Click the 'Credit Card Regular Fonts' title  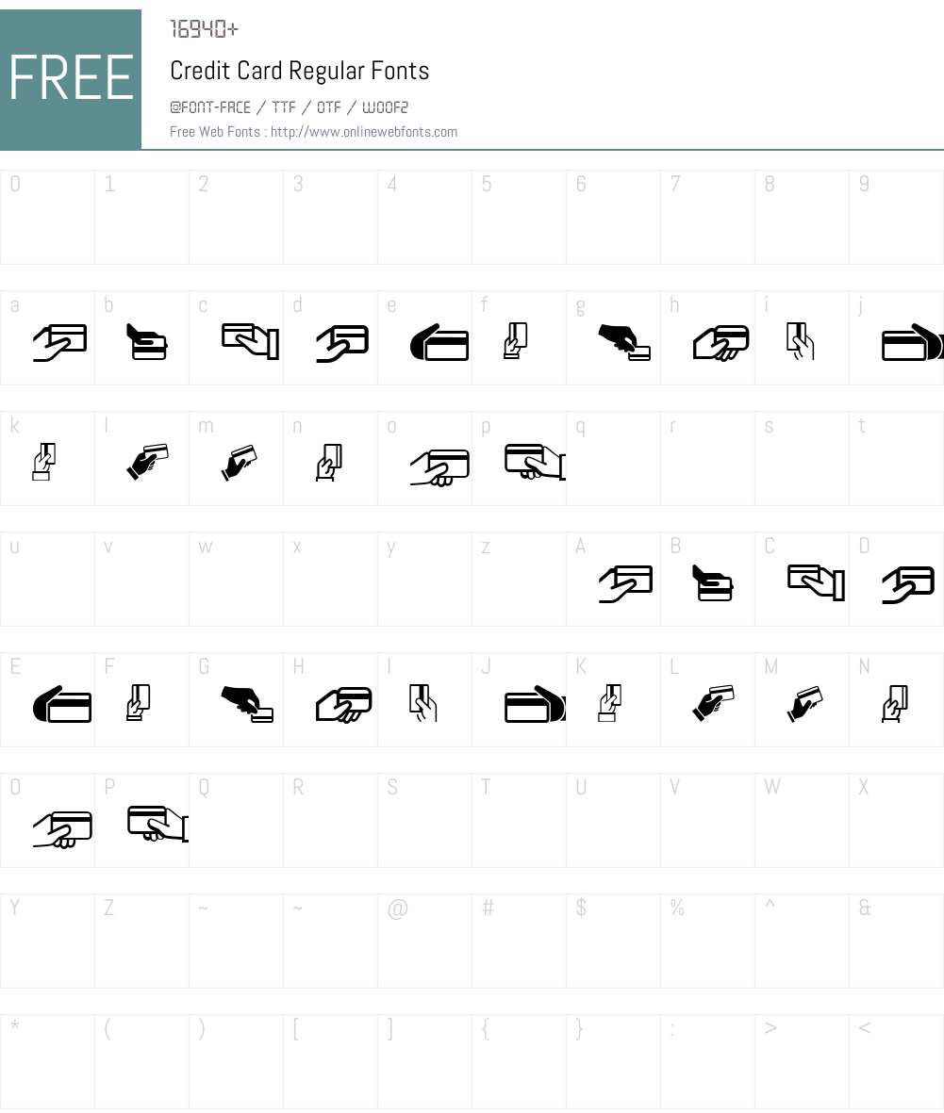coord(300,71)
